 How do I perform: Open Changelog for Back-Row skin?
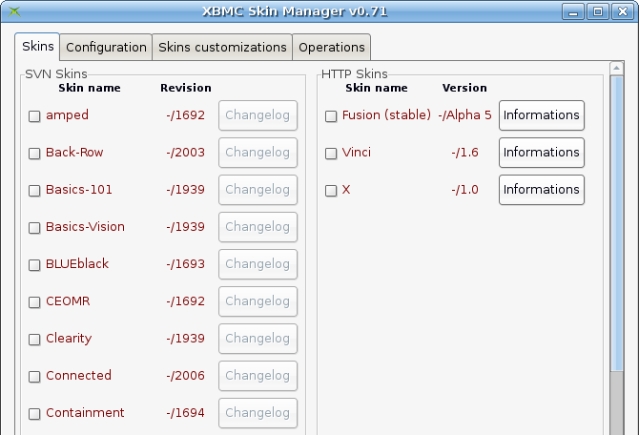pos(258,153)
